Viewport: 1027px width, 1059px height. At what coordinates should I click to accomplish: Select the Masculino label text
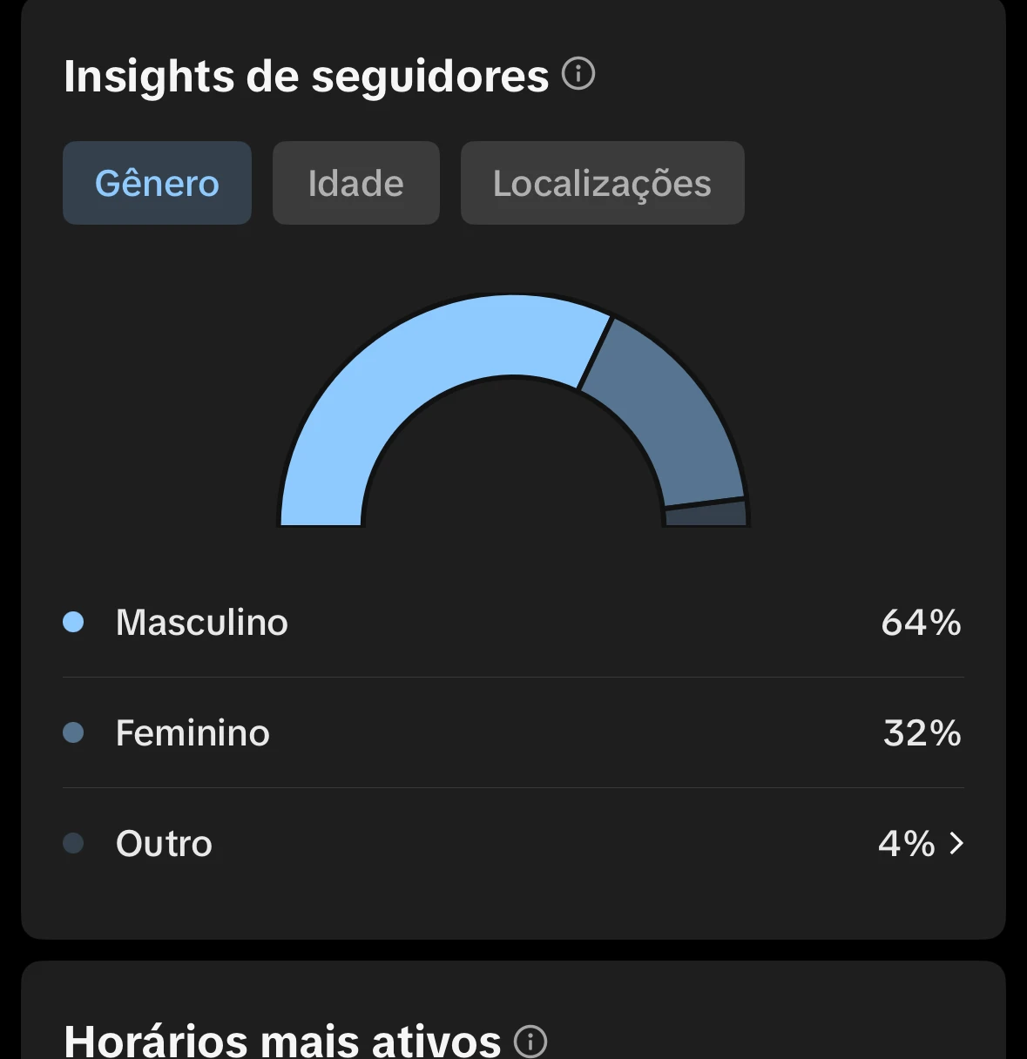[201, 623]
